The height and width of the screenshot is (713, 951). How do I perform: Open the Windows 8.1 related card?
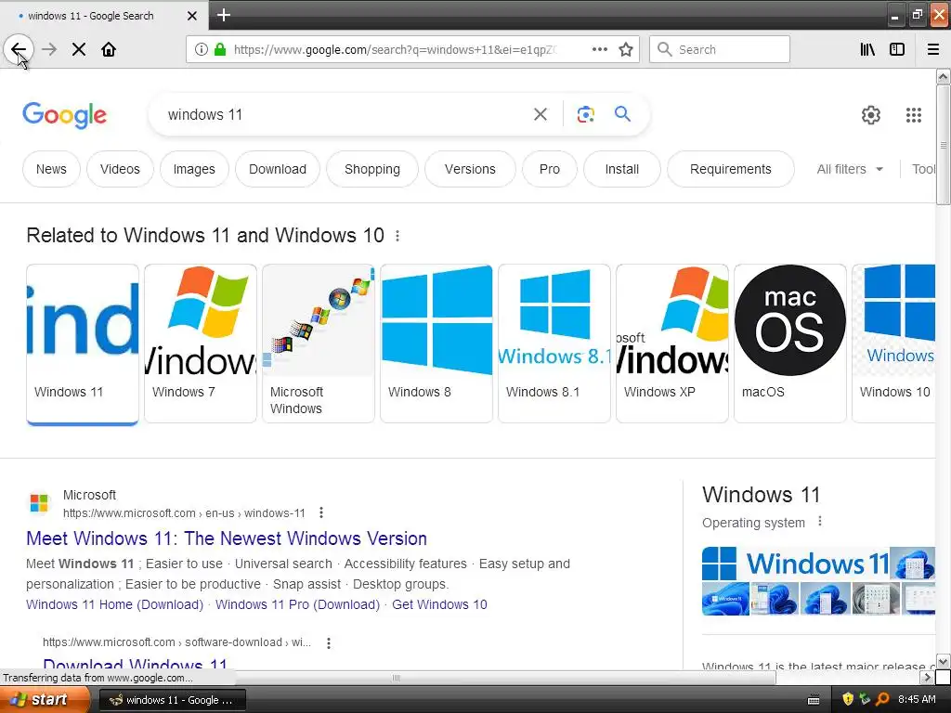point(554,344)
